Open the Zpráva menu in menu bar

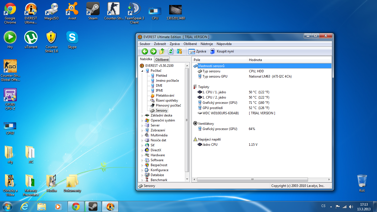point(175,44)
